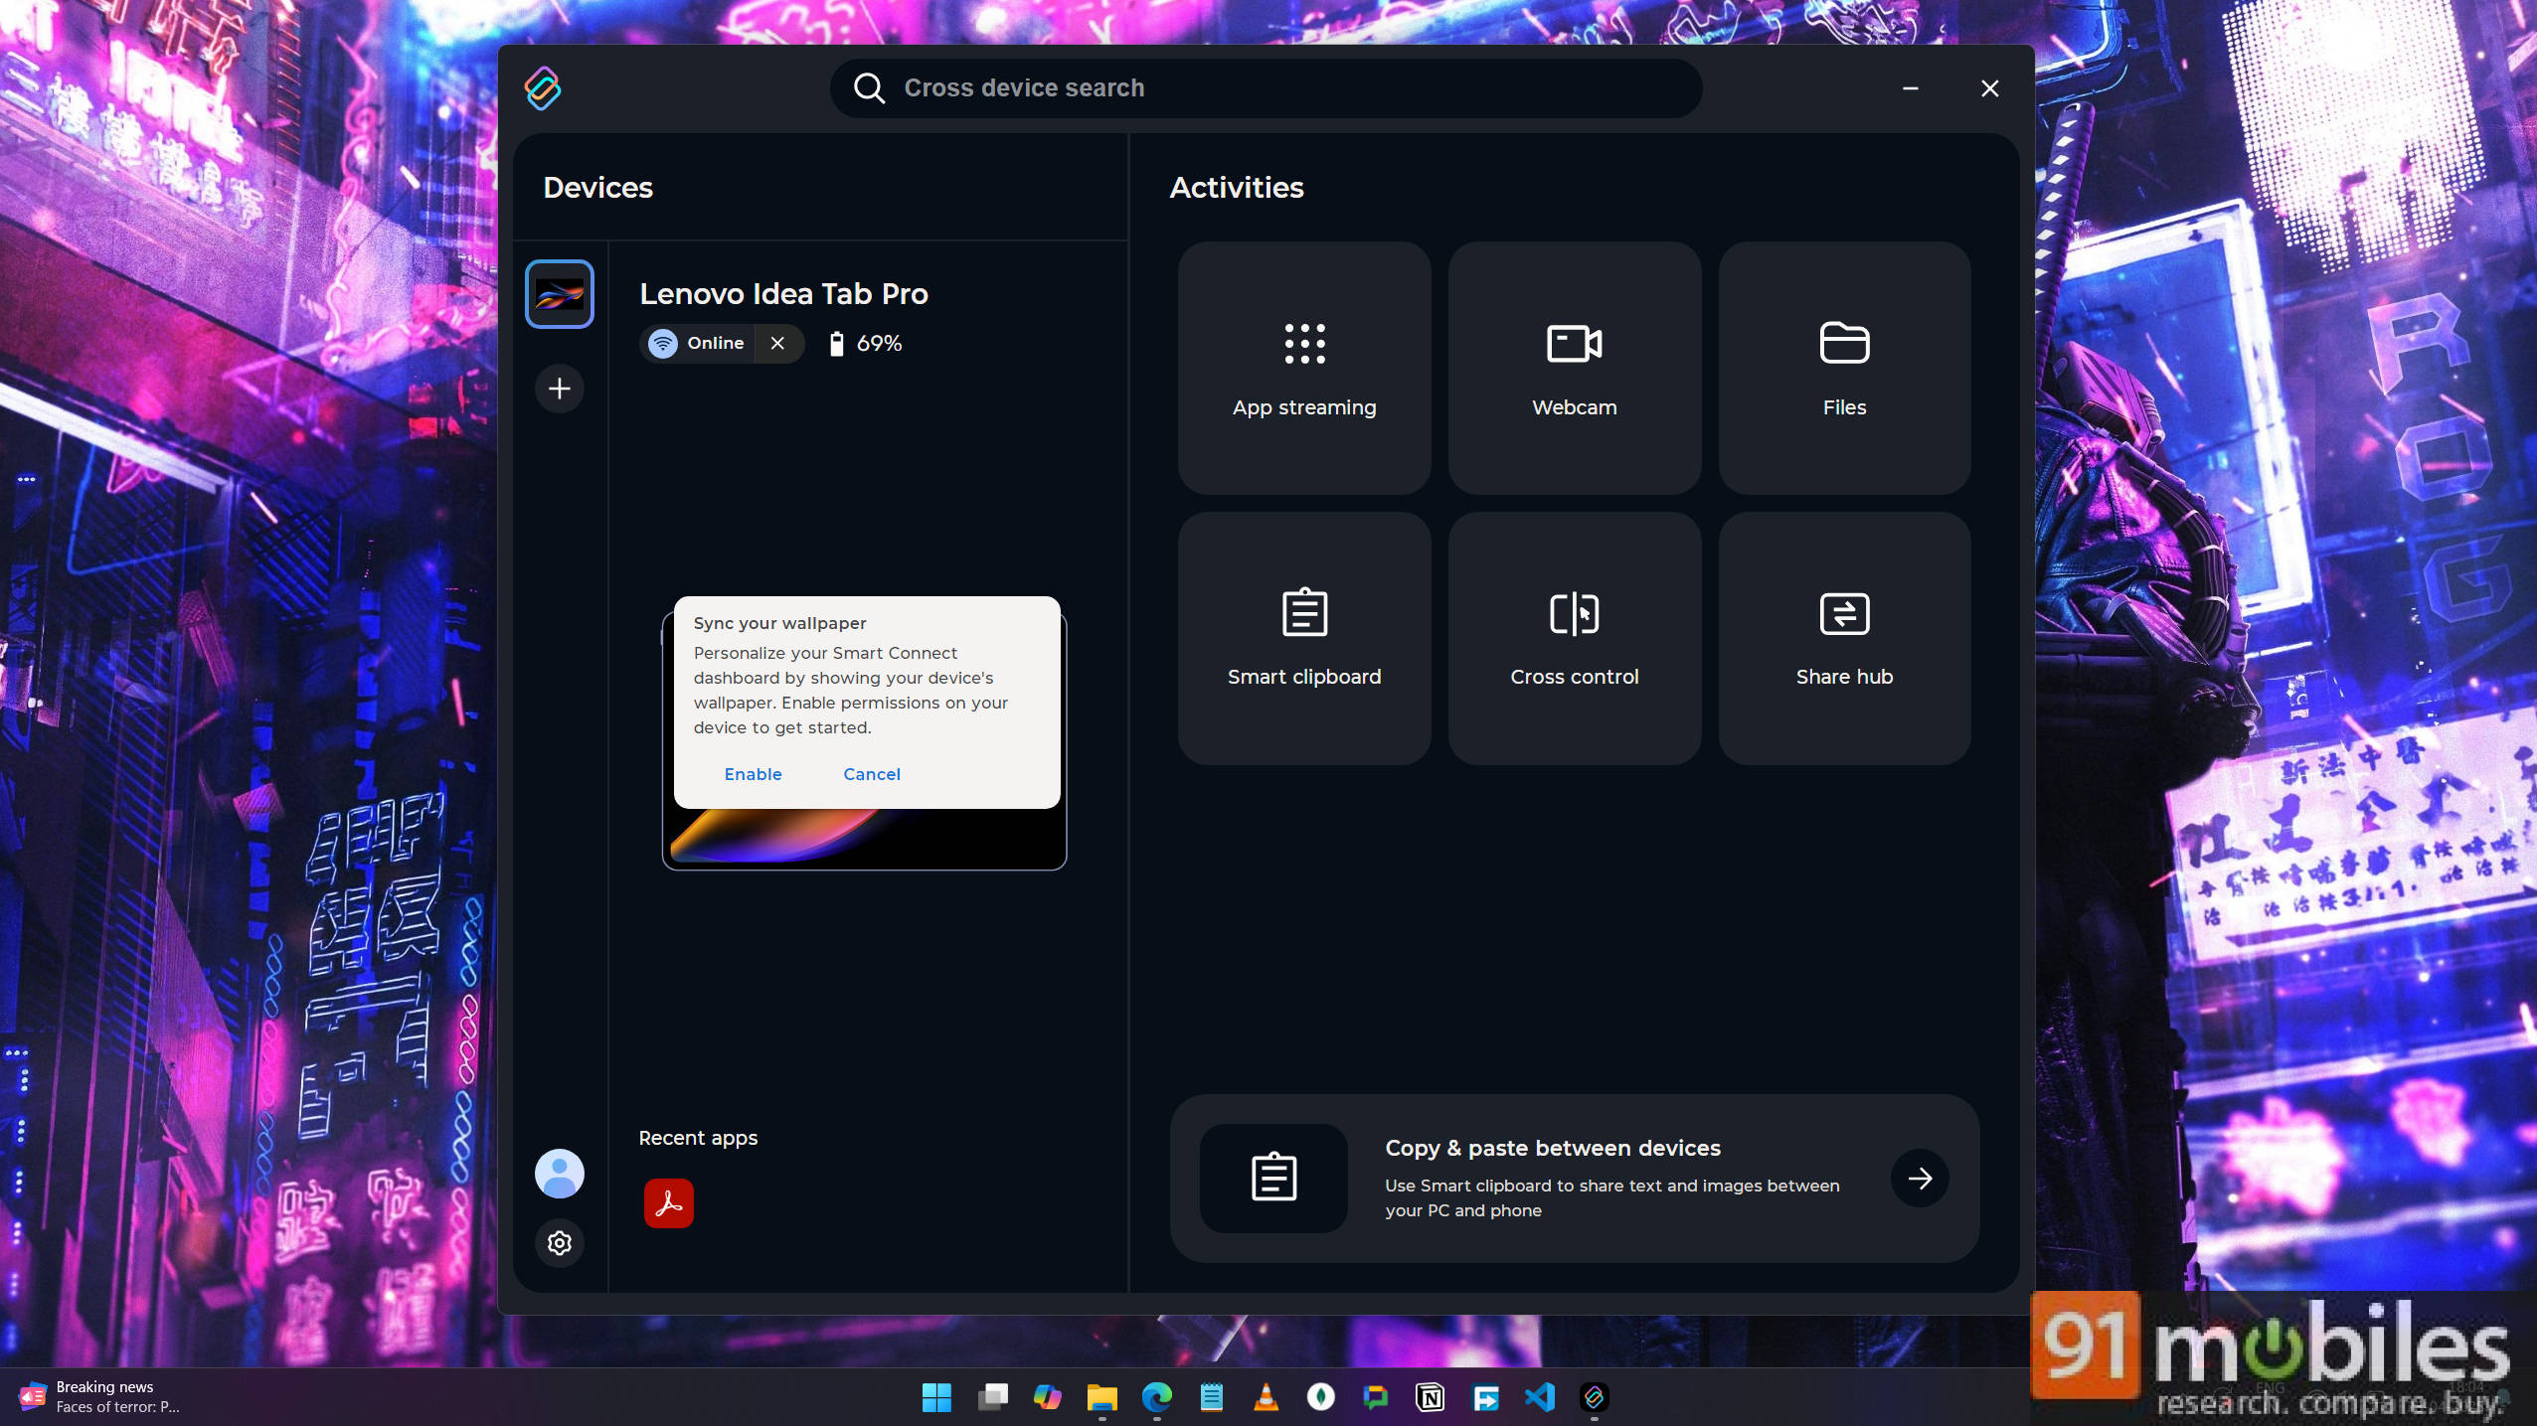Open Task View in taskbar
Image resolution: width=2537 pixels, height=1426 pixels.
[992, 1397]
